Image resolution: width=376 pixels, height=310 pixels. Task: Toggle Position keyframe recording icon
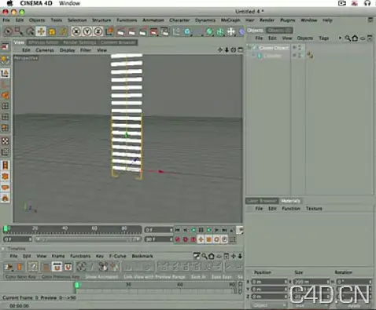201,239
